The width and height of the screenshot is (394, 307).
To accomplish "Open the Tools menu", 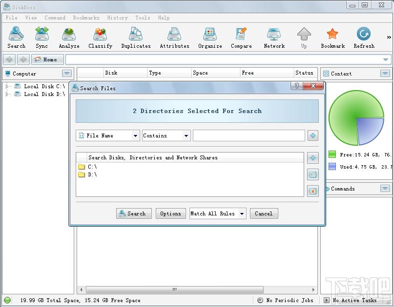I will click(x=143, y=18).
